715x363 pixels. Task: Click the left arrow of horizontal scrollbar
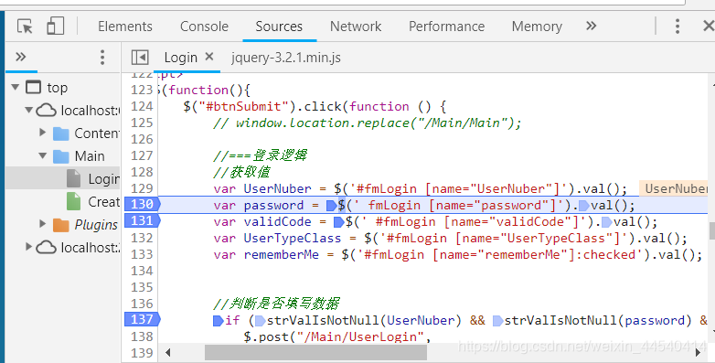[x=168, y=352]
